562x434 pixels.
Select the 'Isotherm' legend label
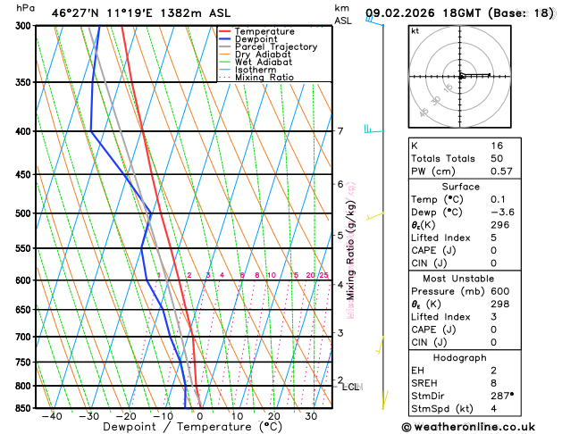(x=256, y=70)
